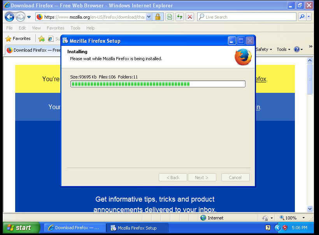Click the 5:06 PM system clock
The height and width of the screenshot is (235, 319).
(299, 228)
